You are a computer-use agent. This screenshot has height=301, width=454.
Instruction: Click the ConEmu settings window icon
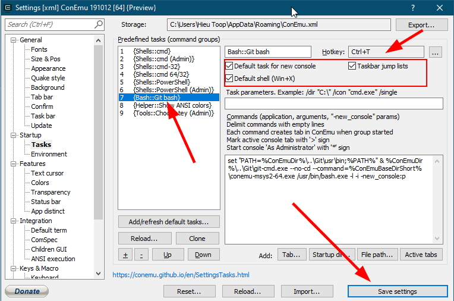tap(8, 8)
